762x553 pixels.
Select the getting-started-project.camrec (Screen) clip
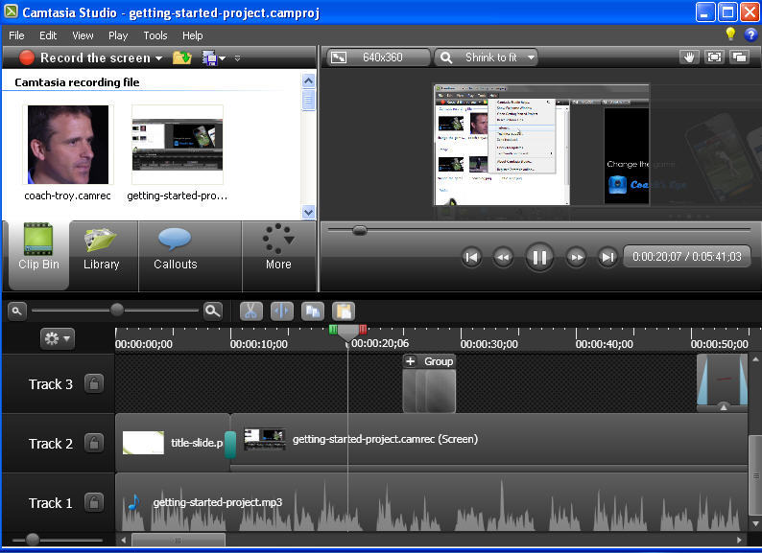point(489,441)
